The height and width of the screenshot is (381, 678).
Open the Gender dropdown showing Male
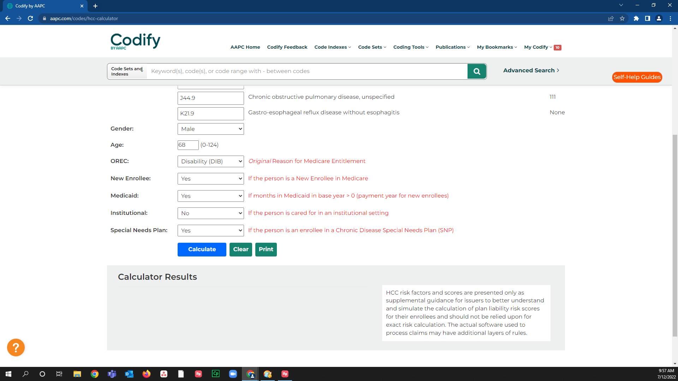[x=210, y=129]
